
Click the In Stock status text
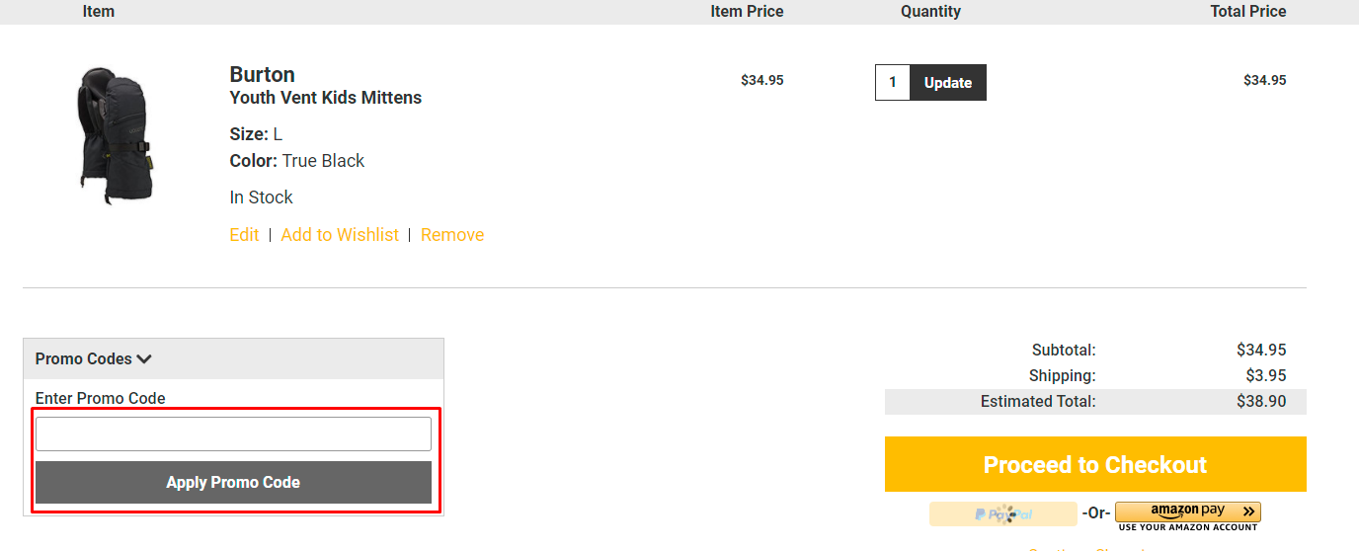(x=261, y=197)
